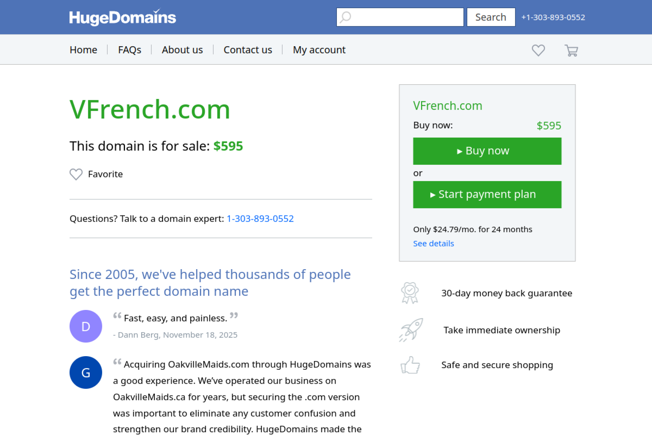
Task: Open the shopping cart icon
Action: tap(571, 50)
